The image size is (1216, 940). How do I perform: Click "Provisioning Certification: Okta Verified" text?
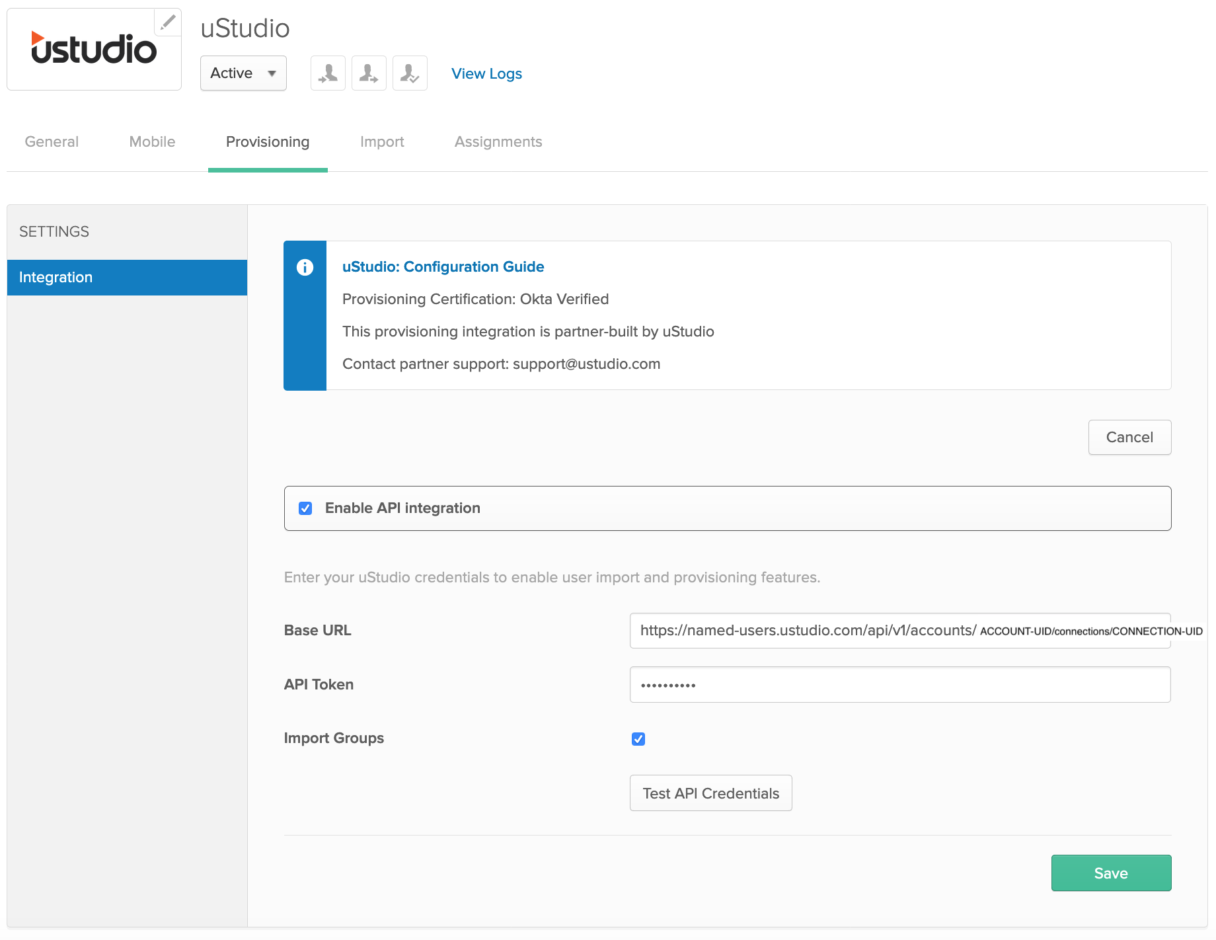475,299
